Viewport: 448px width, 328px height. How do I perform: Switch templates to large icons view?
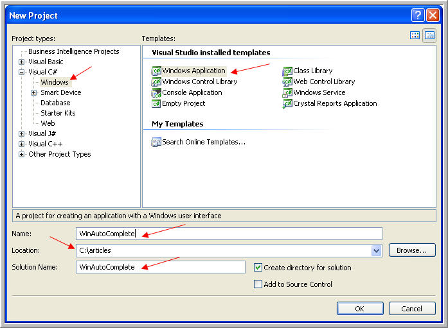tap(415, 35)
